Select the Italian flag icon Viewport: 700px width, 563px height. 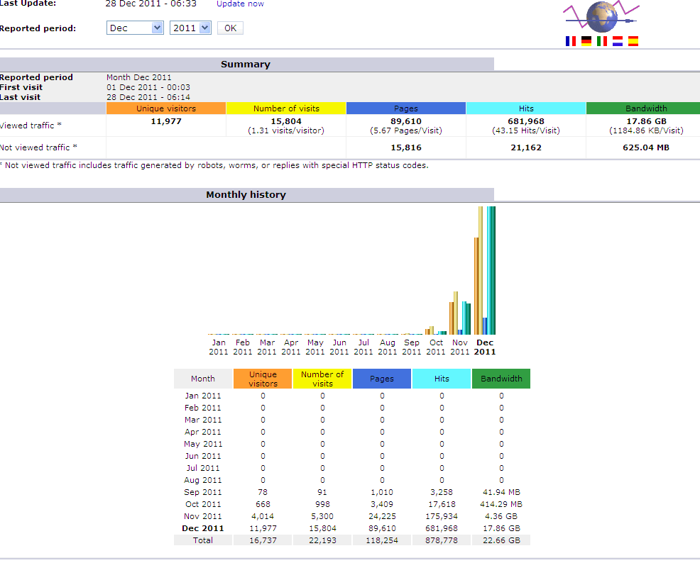(x=602, y=41)
